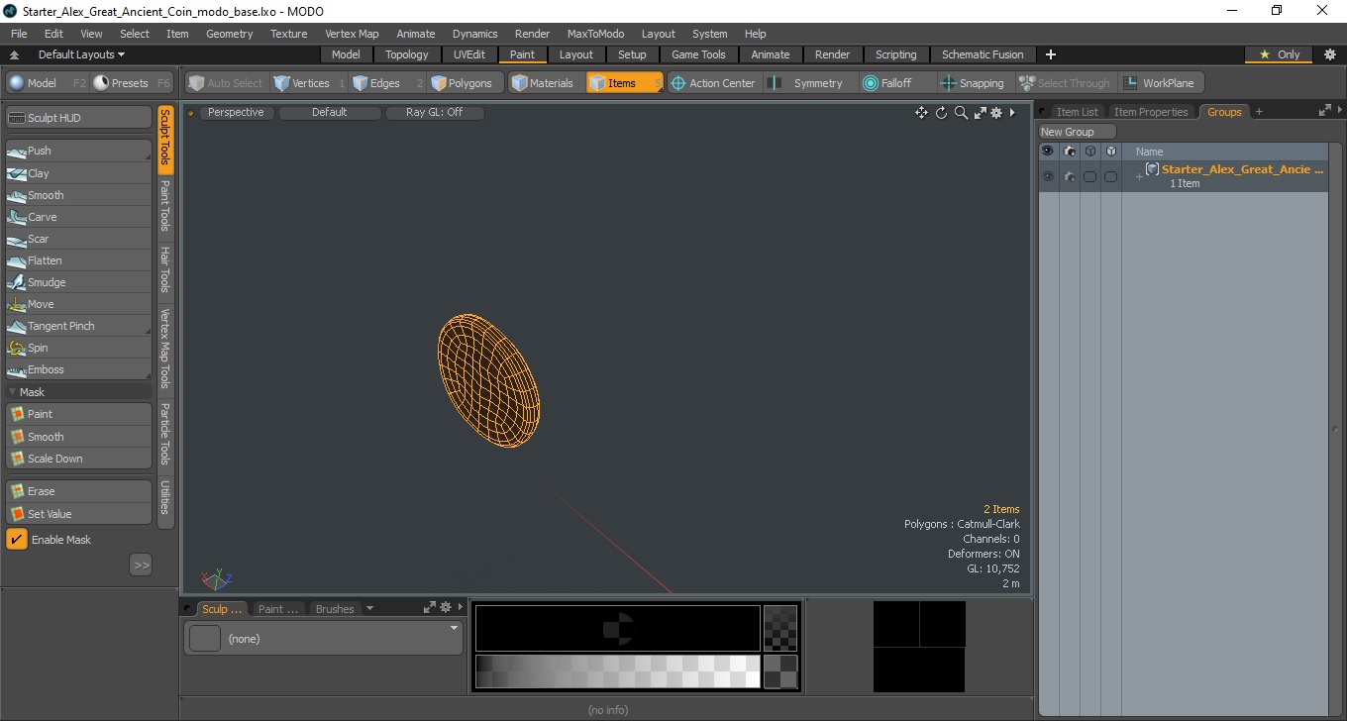
Task: Open the tab list arrow after Brushes
Action: tap(369, 609)
